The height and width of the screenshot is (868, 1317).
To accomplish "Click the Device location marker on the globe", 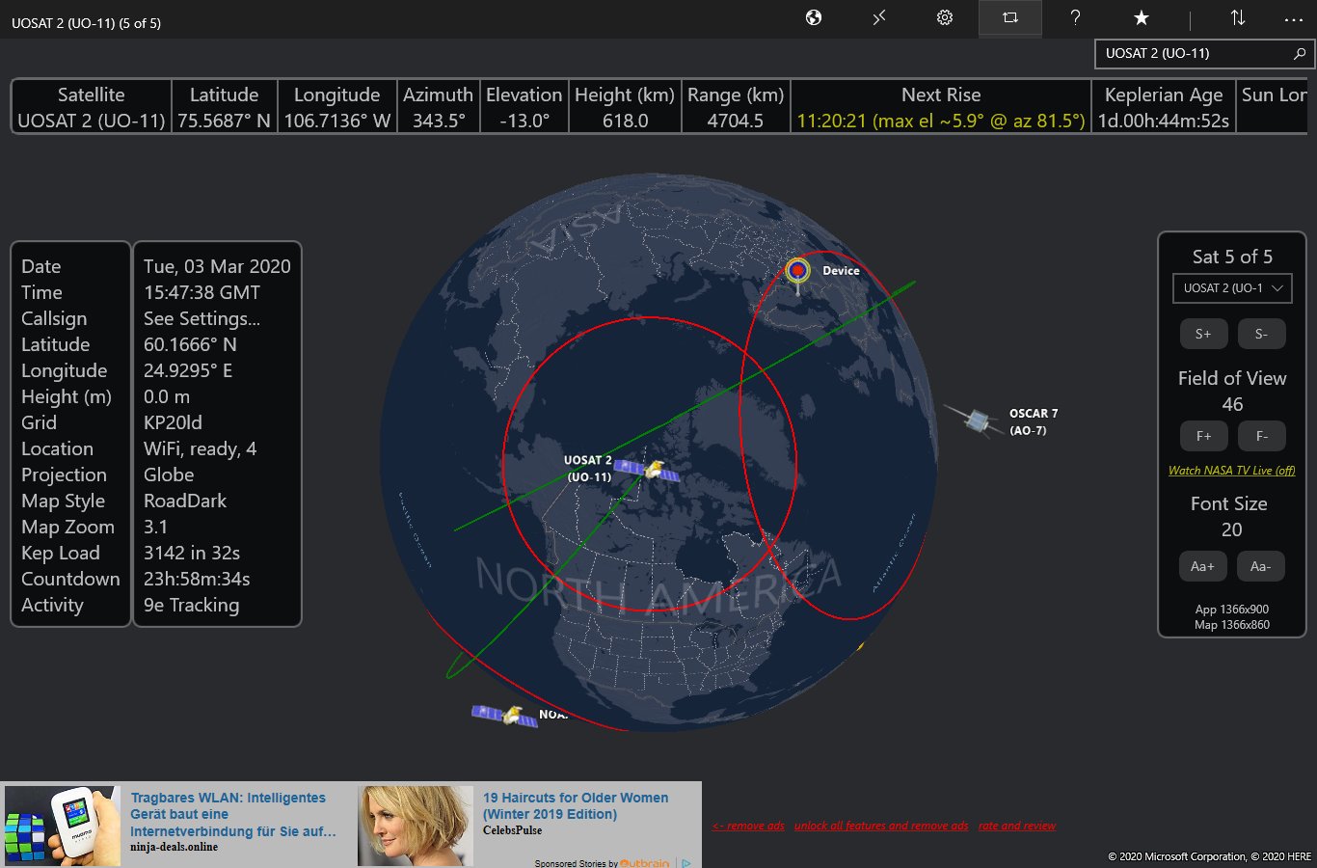I will click(796, 271).
